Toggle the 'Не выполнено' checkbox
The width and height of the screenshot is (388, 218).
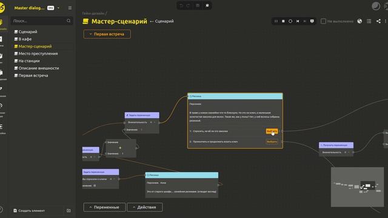(323, 21)
